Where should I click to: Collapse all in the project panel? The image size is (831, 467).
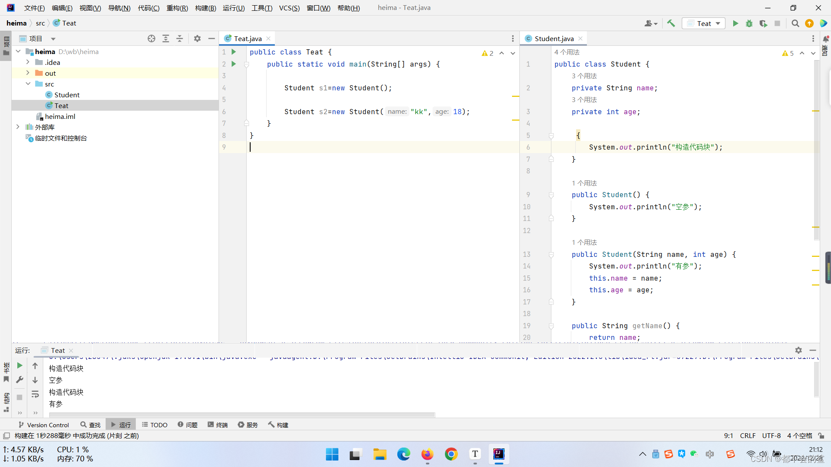[180, 38]
